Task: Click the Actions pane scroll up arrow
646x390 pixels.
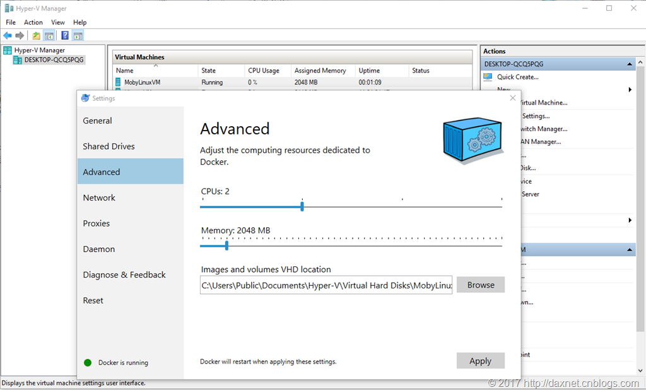Action: tap(640, 62)
